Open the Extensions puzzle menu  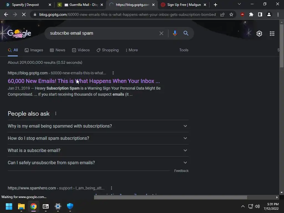pos(251,14)
